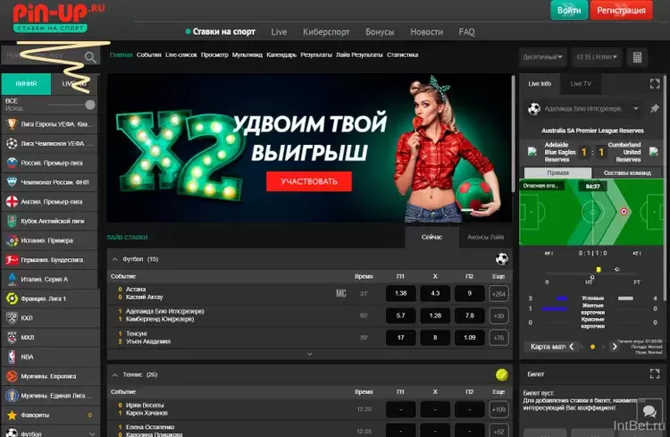The height and width of the screenshot is (437, 670).
Task: Select Италия Серия А icon
Action: (12, 279)
